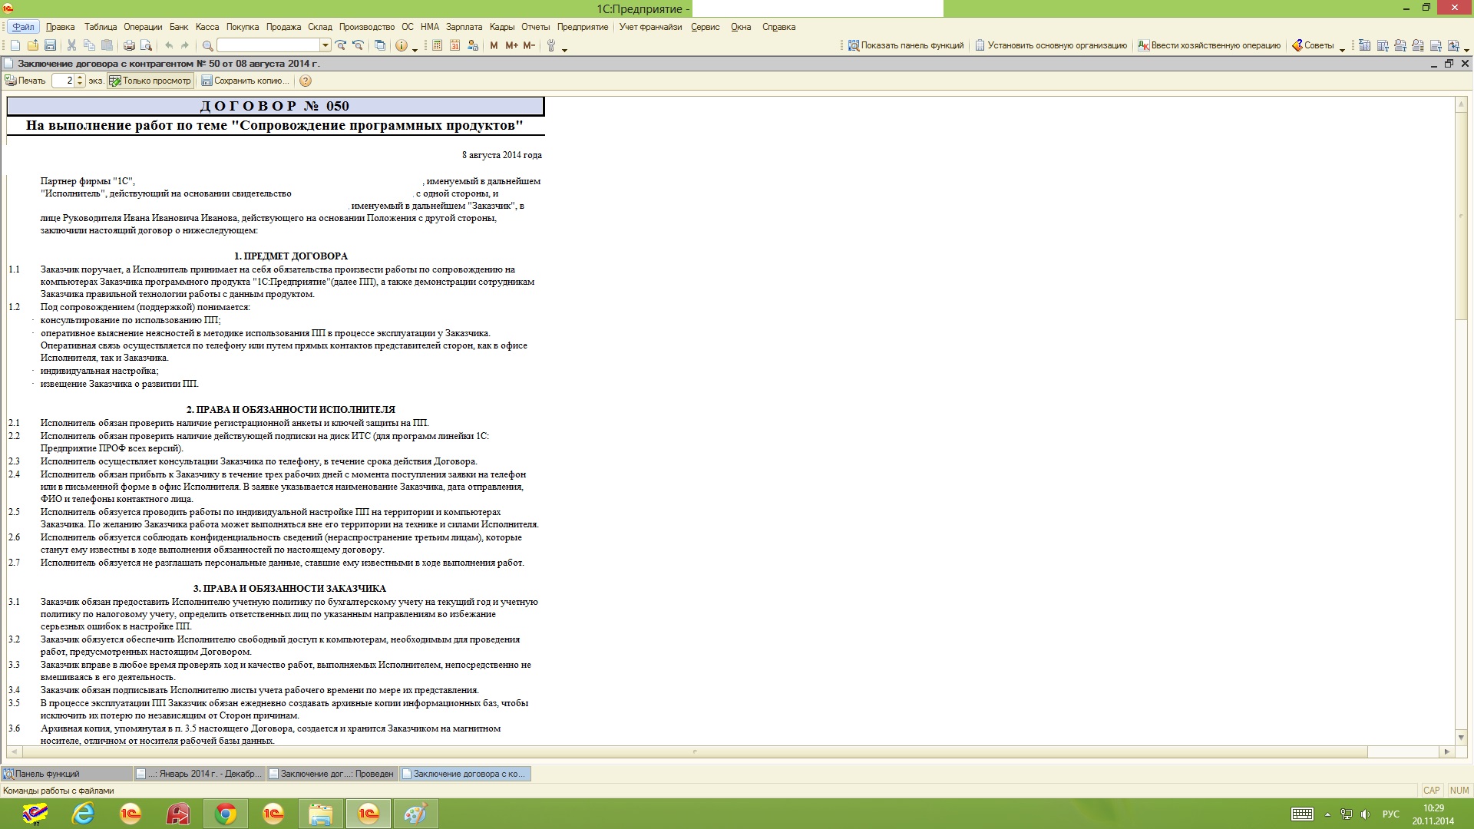Click the horizontal scrollbar right arrow
This screenshot has width=1474, height=829.
click(x=1447, y=751)
